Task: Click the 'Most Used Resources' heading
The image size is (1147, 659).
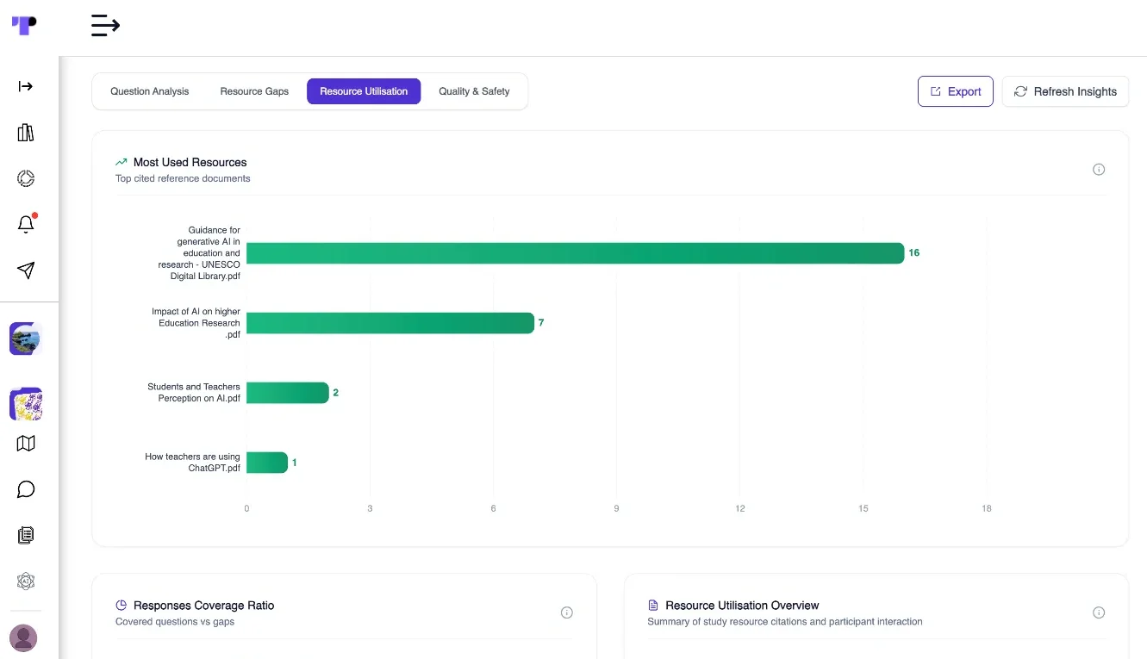Action: tap(190, 162)
